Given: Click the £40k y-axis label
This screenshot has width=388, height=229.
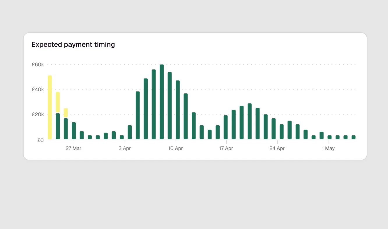Looking at the screenshot, I should 38,90.
